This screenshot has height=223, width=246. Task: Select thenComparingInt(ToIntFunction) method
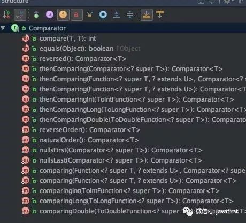[x=137, y=99]
